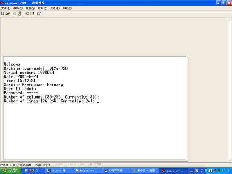Click the Number of columns prompt line

pos(52,97)
